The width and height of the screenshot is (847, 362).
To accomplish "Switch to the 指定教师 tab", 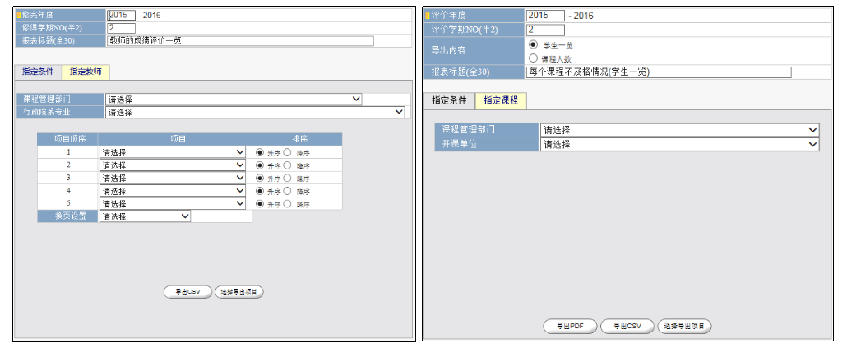I will (86, 72).
